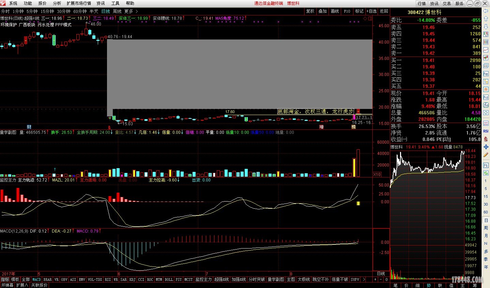Click the + zoom button at bottom bar
Viewport: 490px width, 288px height.
375,279
